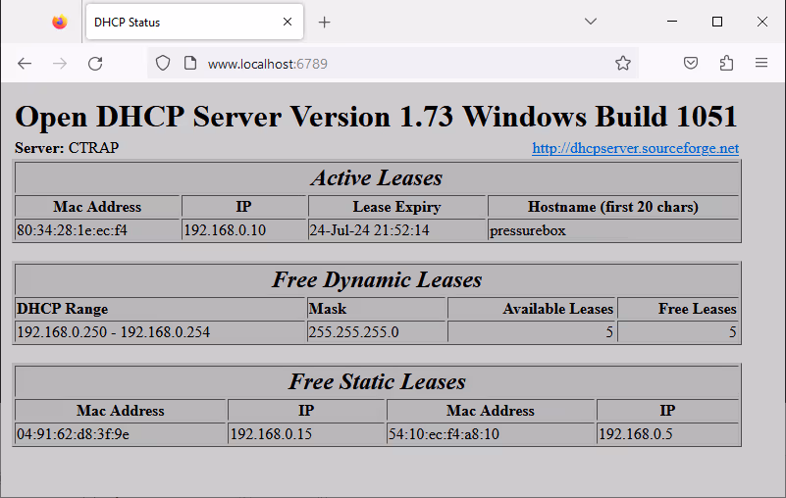Expand the list all tabs chevron
The image size is (786, 498).
pos(591,21)
